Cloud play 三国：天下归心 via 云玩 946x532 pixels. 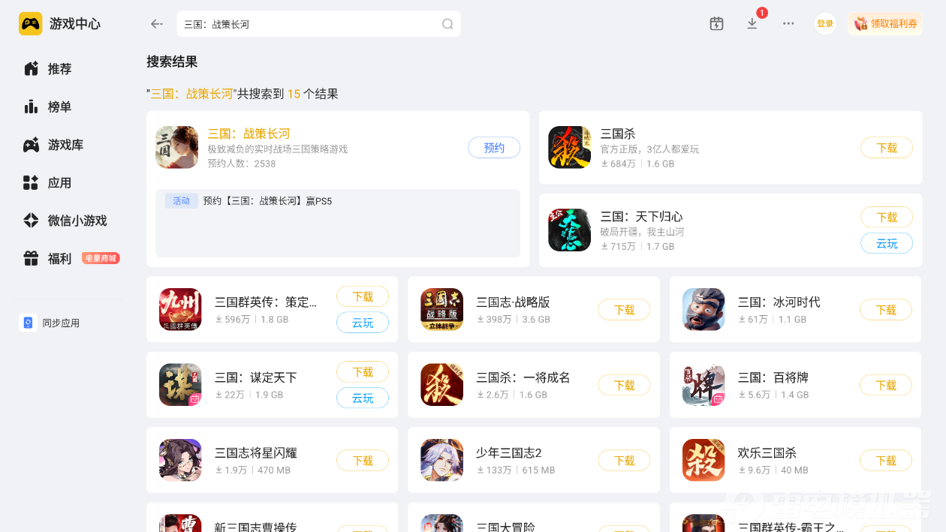pos(887,244)
